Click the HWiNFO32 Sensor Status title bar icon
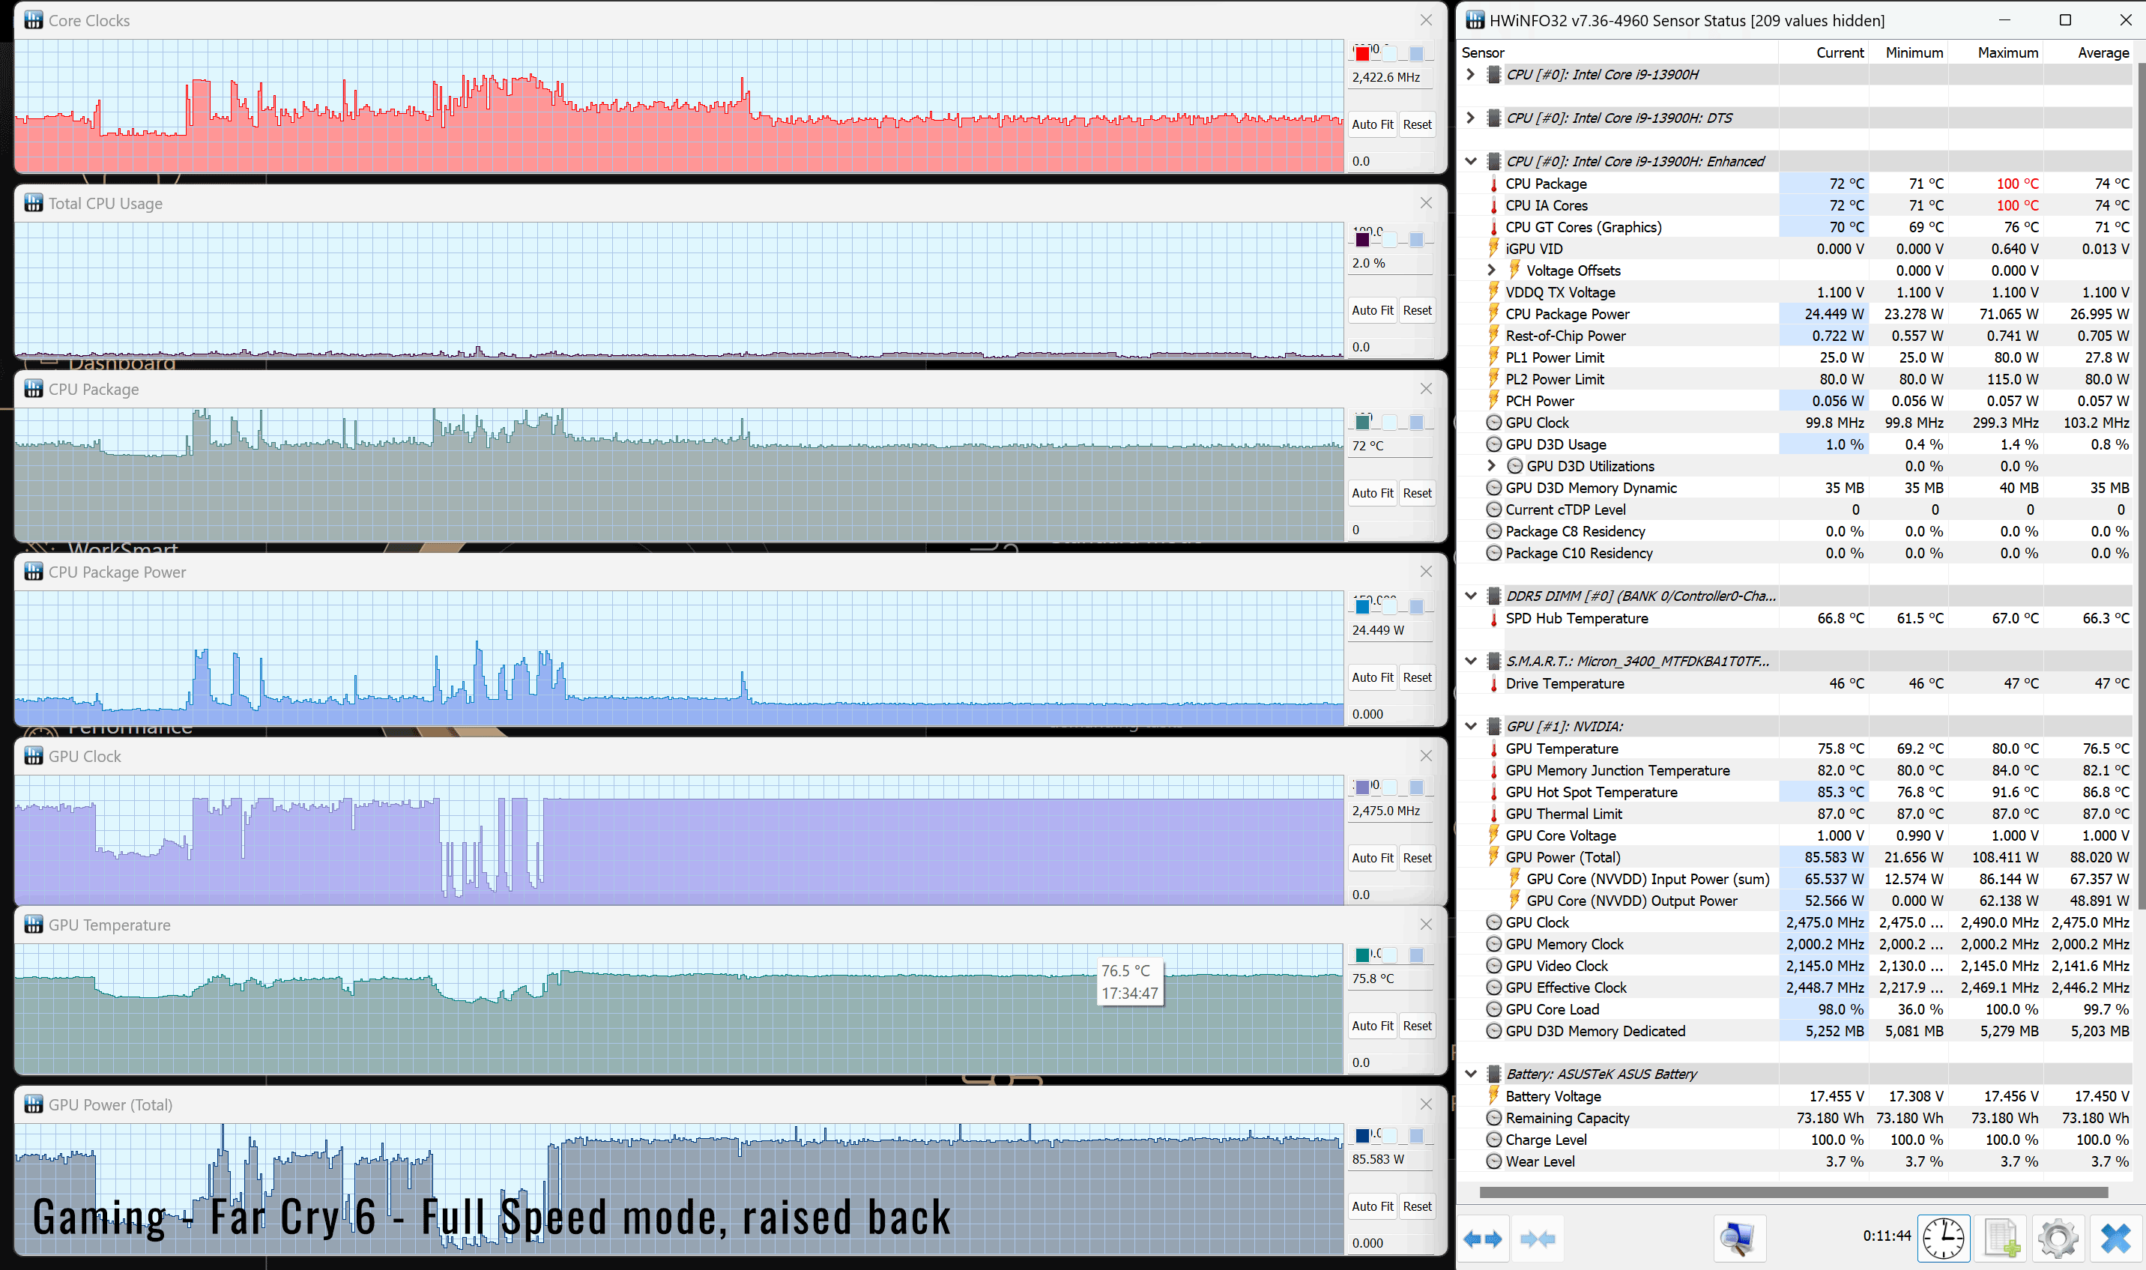Screen dimensions: 2146x1270 tap(1475, 19)
